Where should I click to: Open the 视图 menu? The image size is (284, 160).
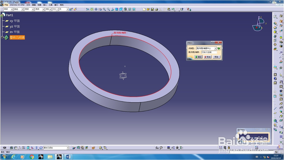(x=39, y=5)
